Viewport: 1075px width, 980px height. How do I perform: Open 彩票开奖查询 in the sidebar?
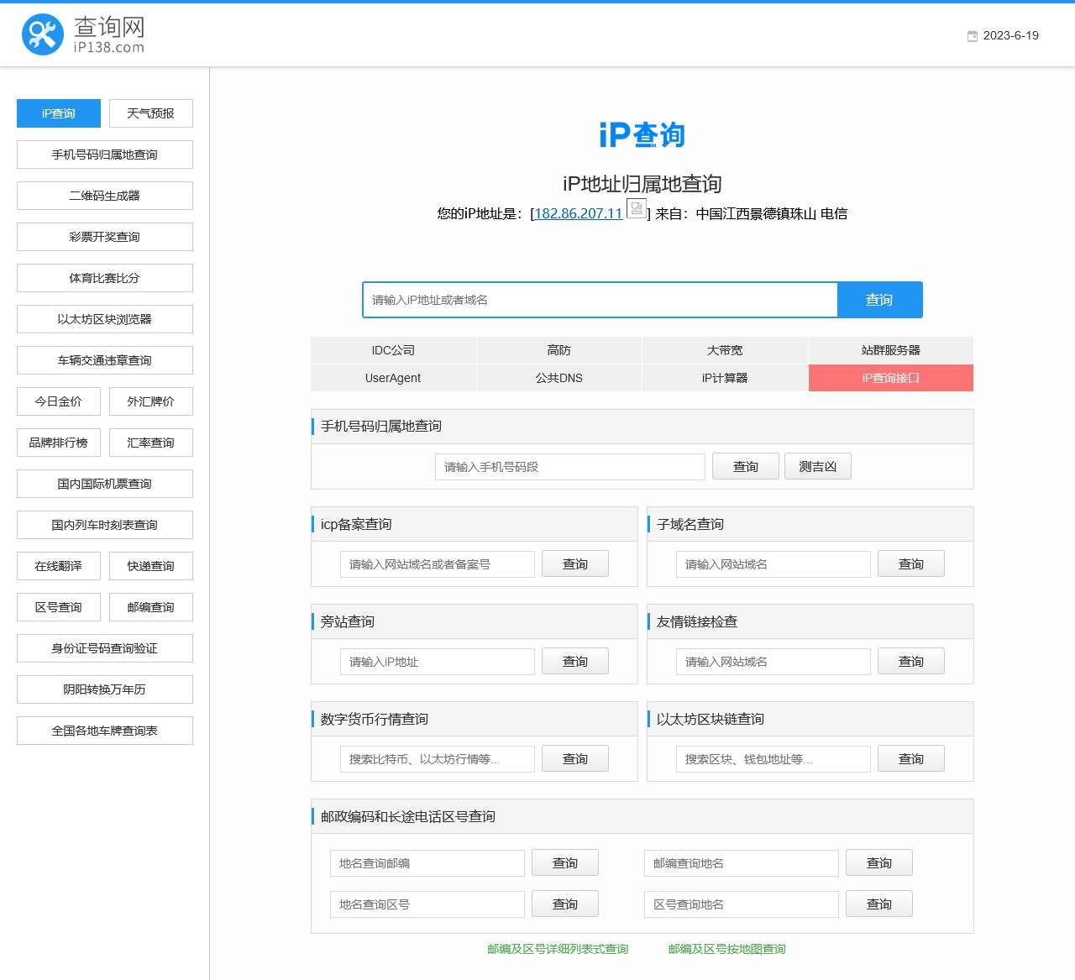(105, 237)
